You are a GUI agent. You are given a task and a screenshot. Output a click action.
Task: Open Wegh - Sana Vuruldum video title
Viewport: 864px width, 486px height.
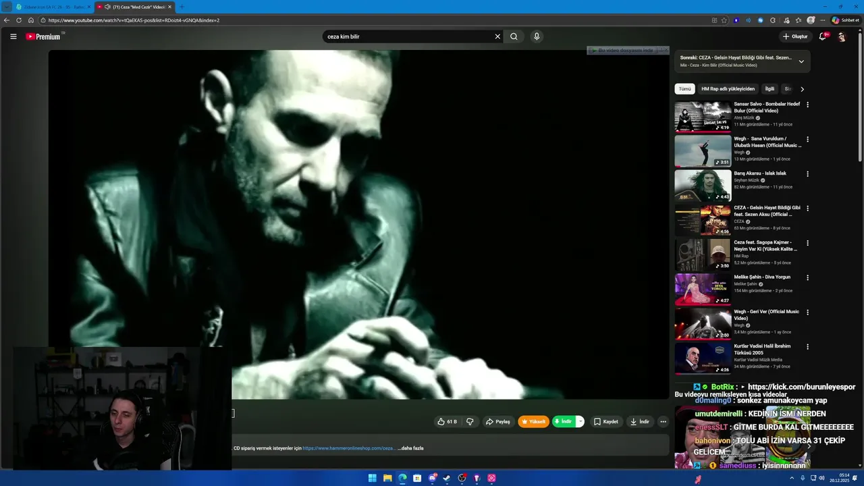pyautogui.click(x=767, y=142)
